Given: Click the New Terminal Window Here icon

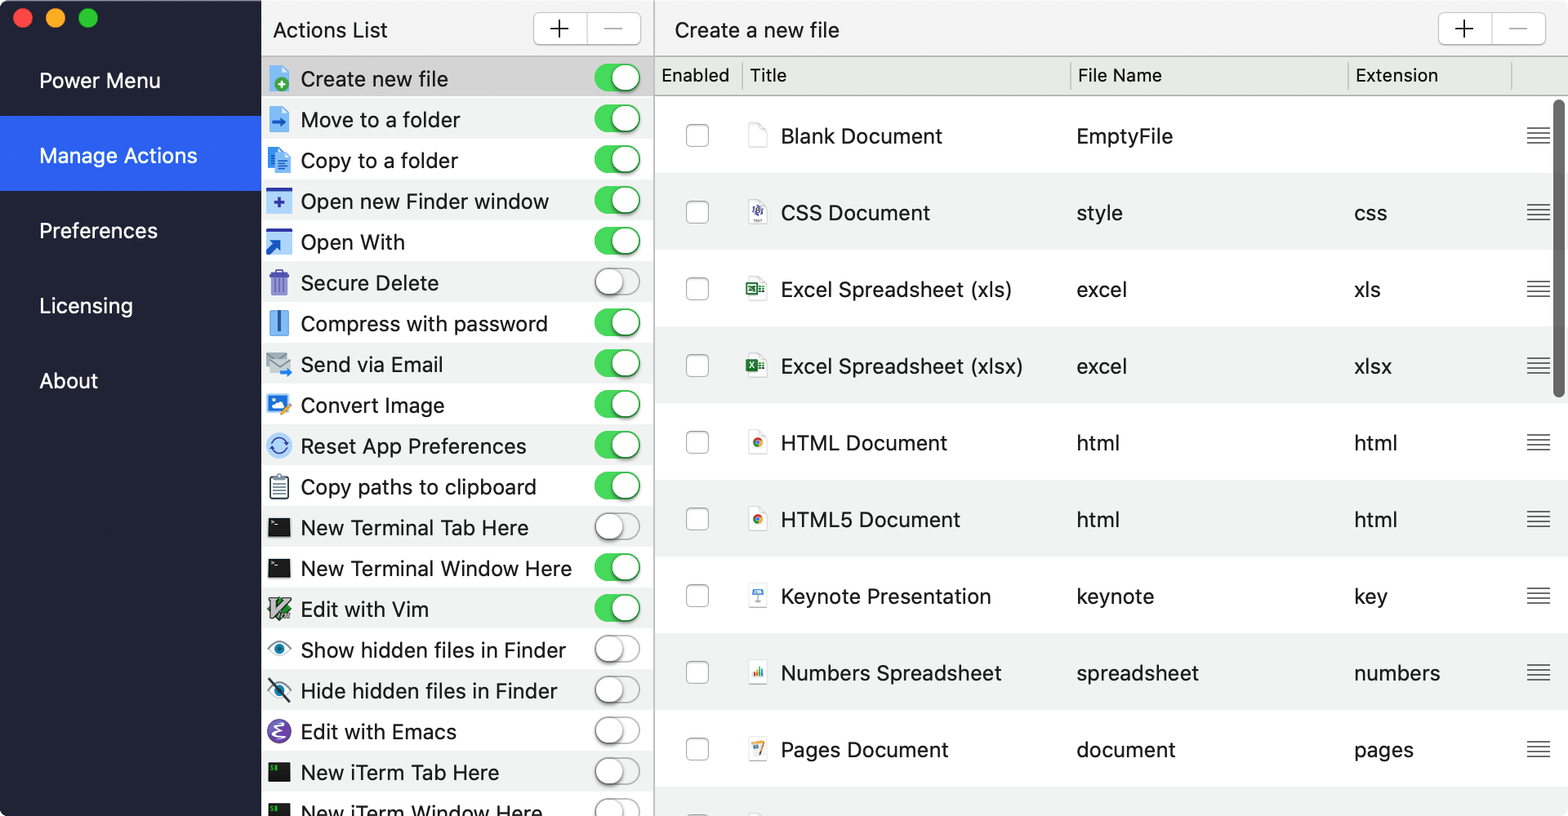Looking at the screenshot, I should (x=279, y=568).
